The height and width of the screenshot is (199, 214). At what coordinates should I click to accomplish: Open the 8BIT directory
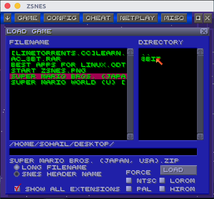(x=151, y=59)
